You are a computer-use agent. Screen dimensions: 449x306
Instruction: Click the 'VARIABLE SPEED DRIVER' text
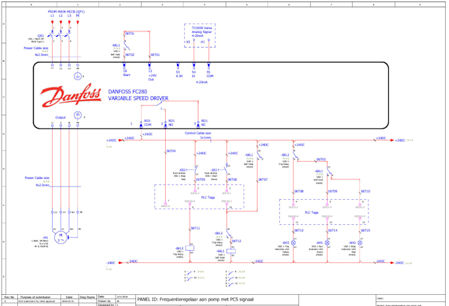pyautogui.click(x=138, y=98)
